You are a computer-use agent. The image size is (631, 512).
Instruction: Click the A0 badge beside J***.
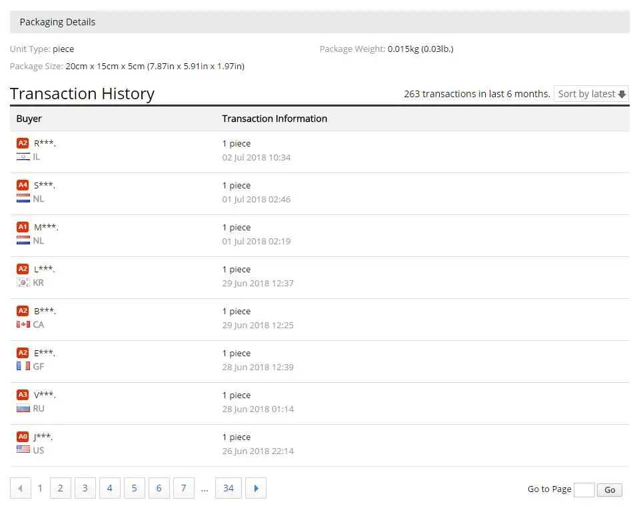click(23, 437)
